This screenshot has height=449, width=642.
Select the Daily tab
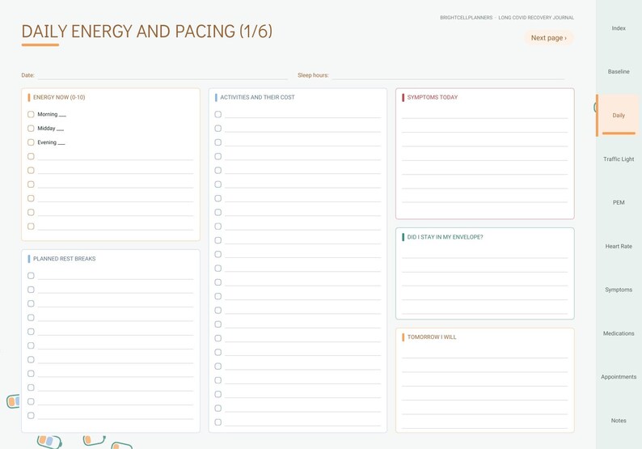(619, 116)
